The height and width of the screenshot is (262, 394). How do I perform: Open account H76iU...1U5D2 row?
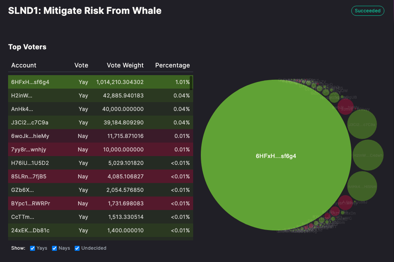(100, 163)
